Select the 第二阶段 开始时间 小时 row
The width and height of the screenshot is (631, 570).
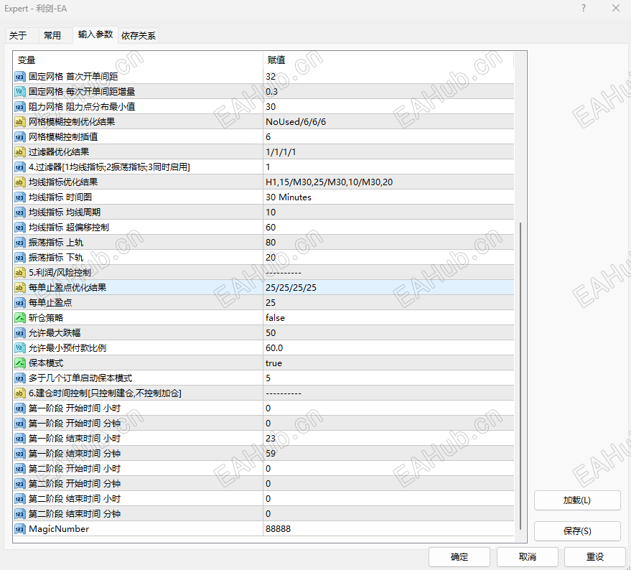pos(263,469)
